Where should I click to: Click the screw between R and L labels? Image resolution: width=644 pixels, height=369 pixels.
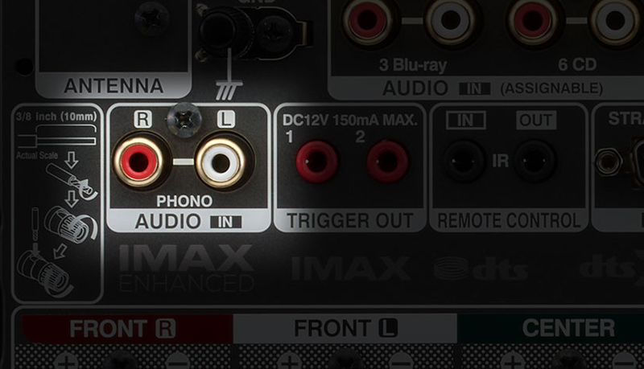coord(184,120)
